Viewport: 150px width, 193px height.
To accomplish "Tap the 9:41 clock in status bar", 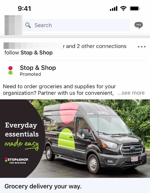I will (x=24, y=9).
